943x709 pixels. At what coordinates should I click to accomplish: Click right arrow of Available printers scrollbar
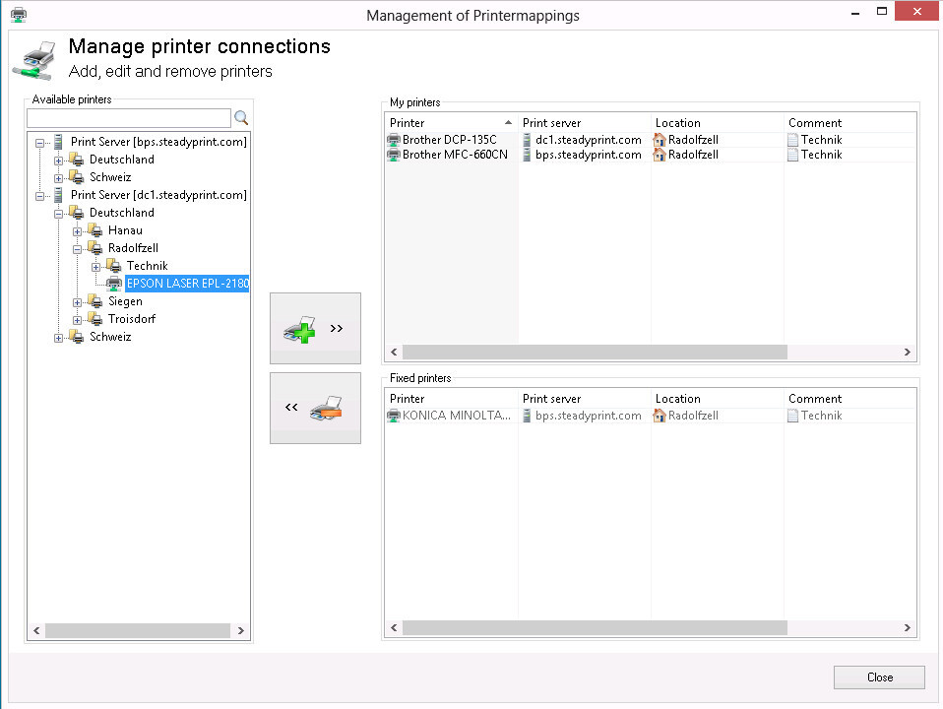point(240,630)
